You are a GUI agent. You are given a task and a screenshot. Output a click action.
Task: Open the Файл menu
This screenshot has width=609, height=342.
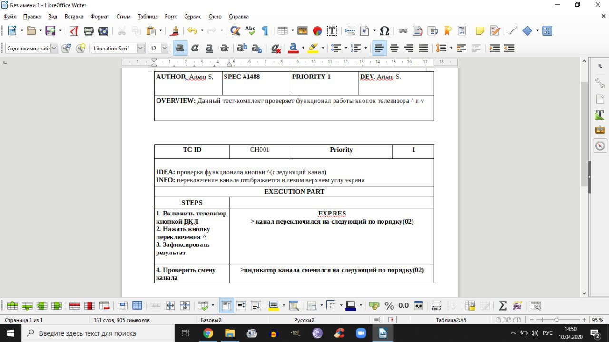(x=10, y=16)
